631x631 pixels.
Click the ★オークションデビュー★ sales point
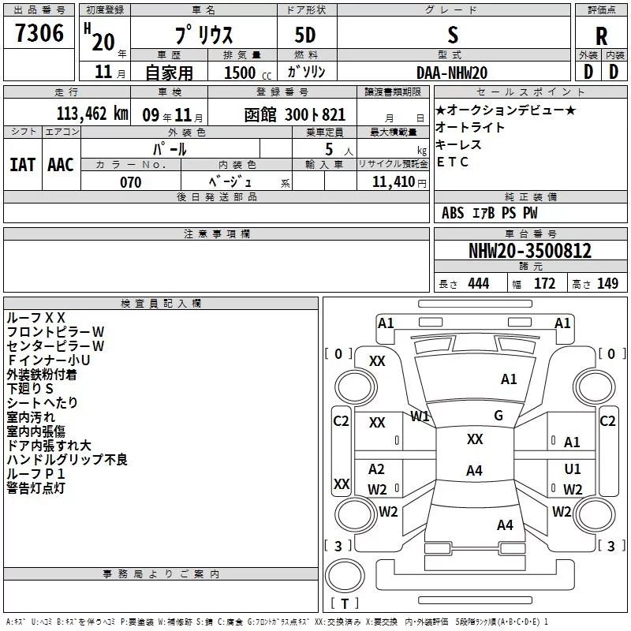tap(506, 110)
